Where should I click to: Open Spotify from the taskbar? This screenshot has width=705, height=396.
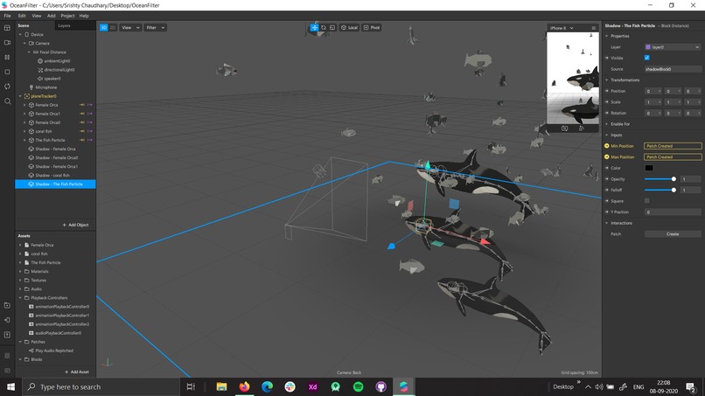click(x=358, y=386)
